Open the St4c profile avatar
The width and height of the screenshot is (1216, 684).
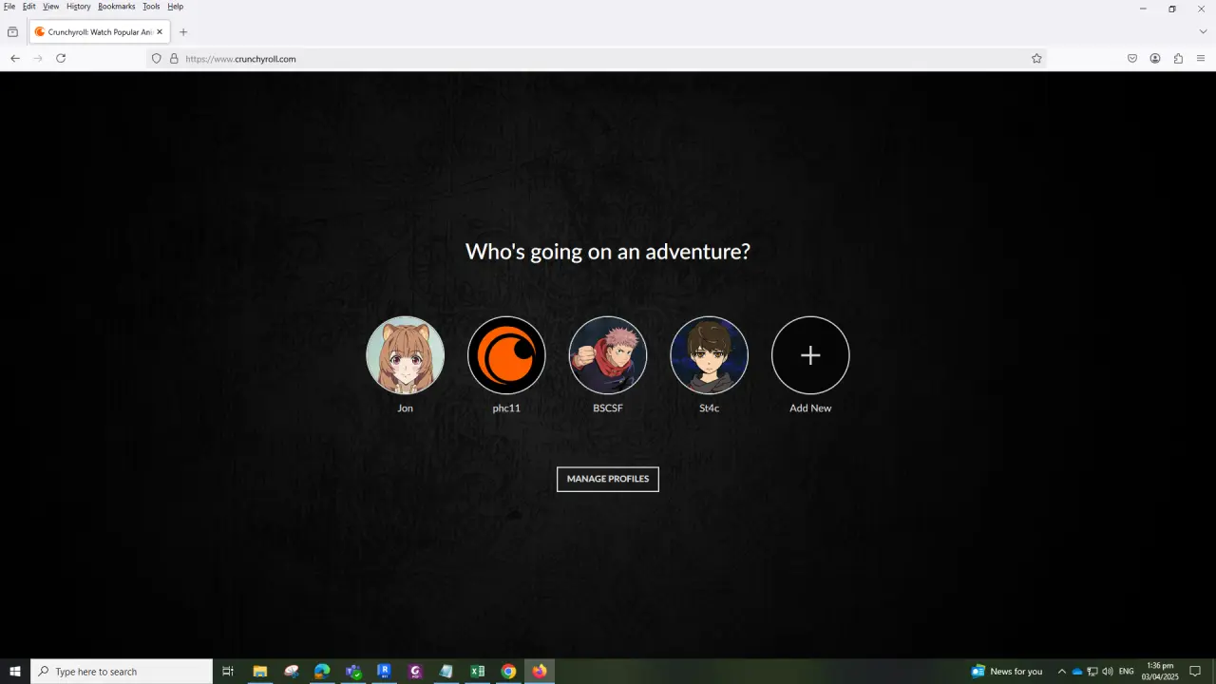pyautogui.click(x=709, y=355)
